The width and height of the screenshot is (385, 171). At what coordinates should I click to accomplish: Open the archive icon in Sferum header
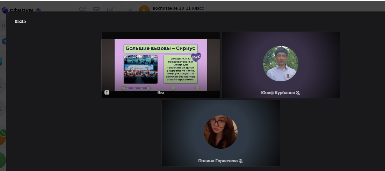point(96,10)
